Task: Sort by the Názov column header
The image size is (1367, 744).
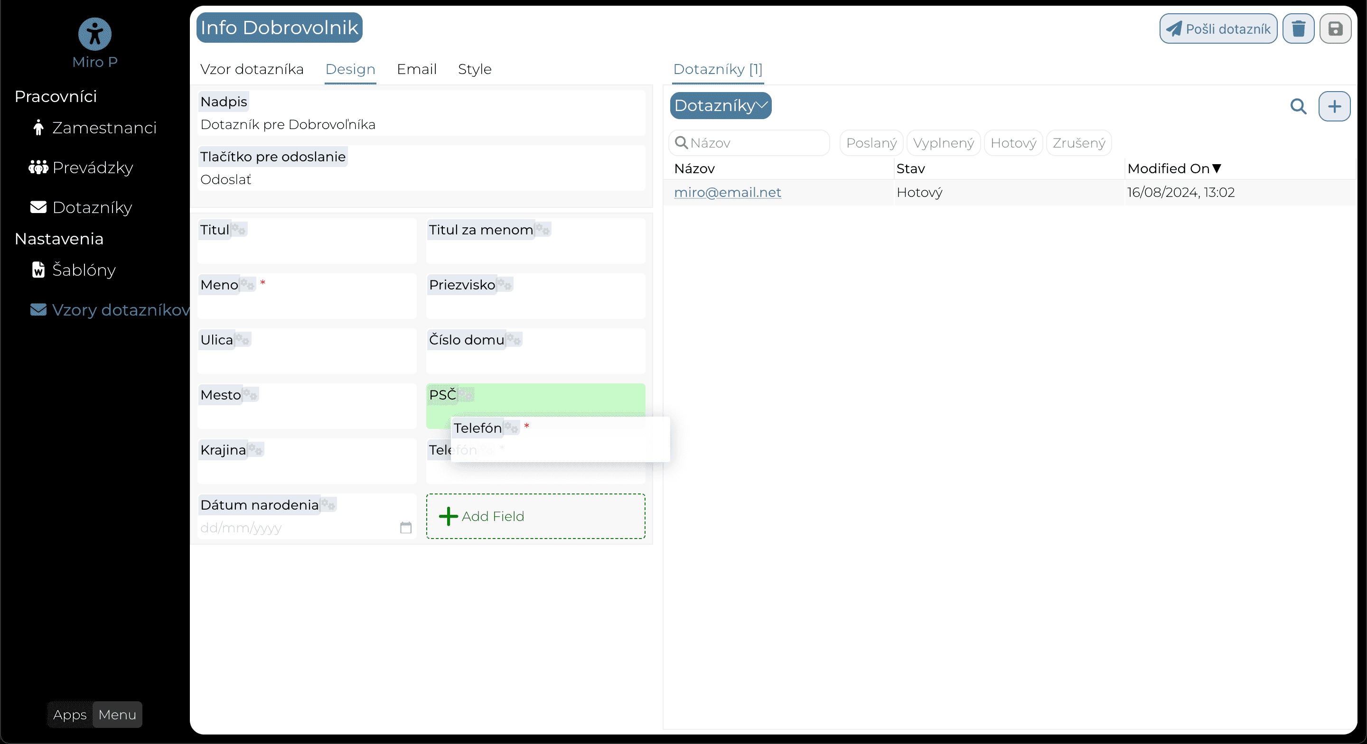Action: point(694,169)
